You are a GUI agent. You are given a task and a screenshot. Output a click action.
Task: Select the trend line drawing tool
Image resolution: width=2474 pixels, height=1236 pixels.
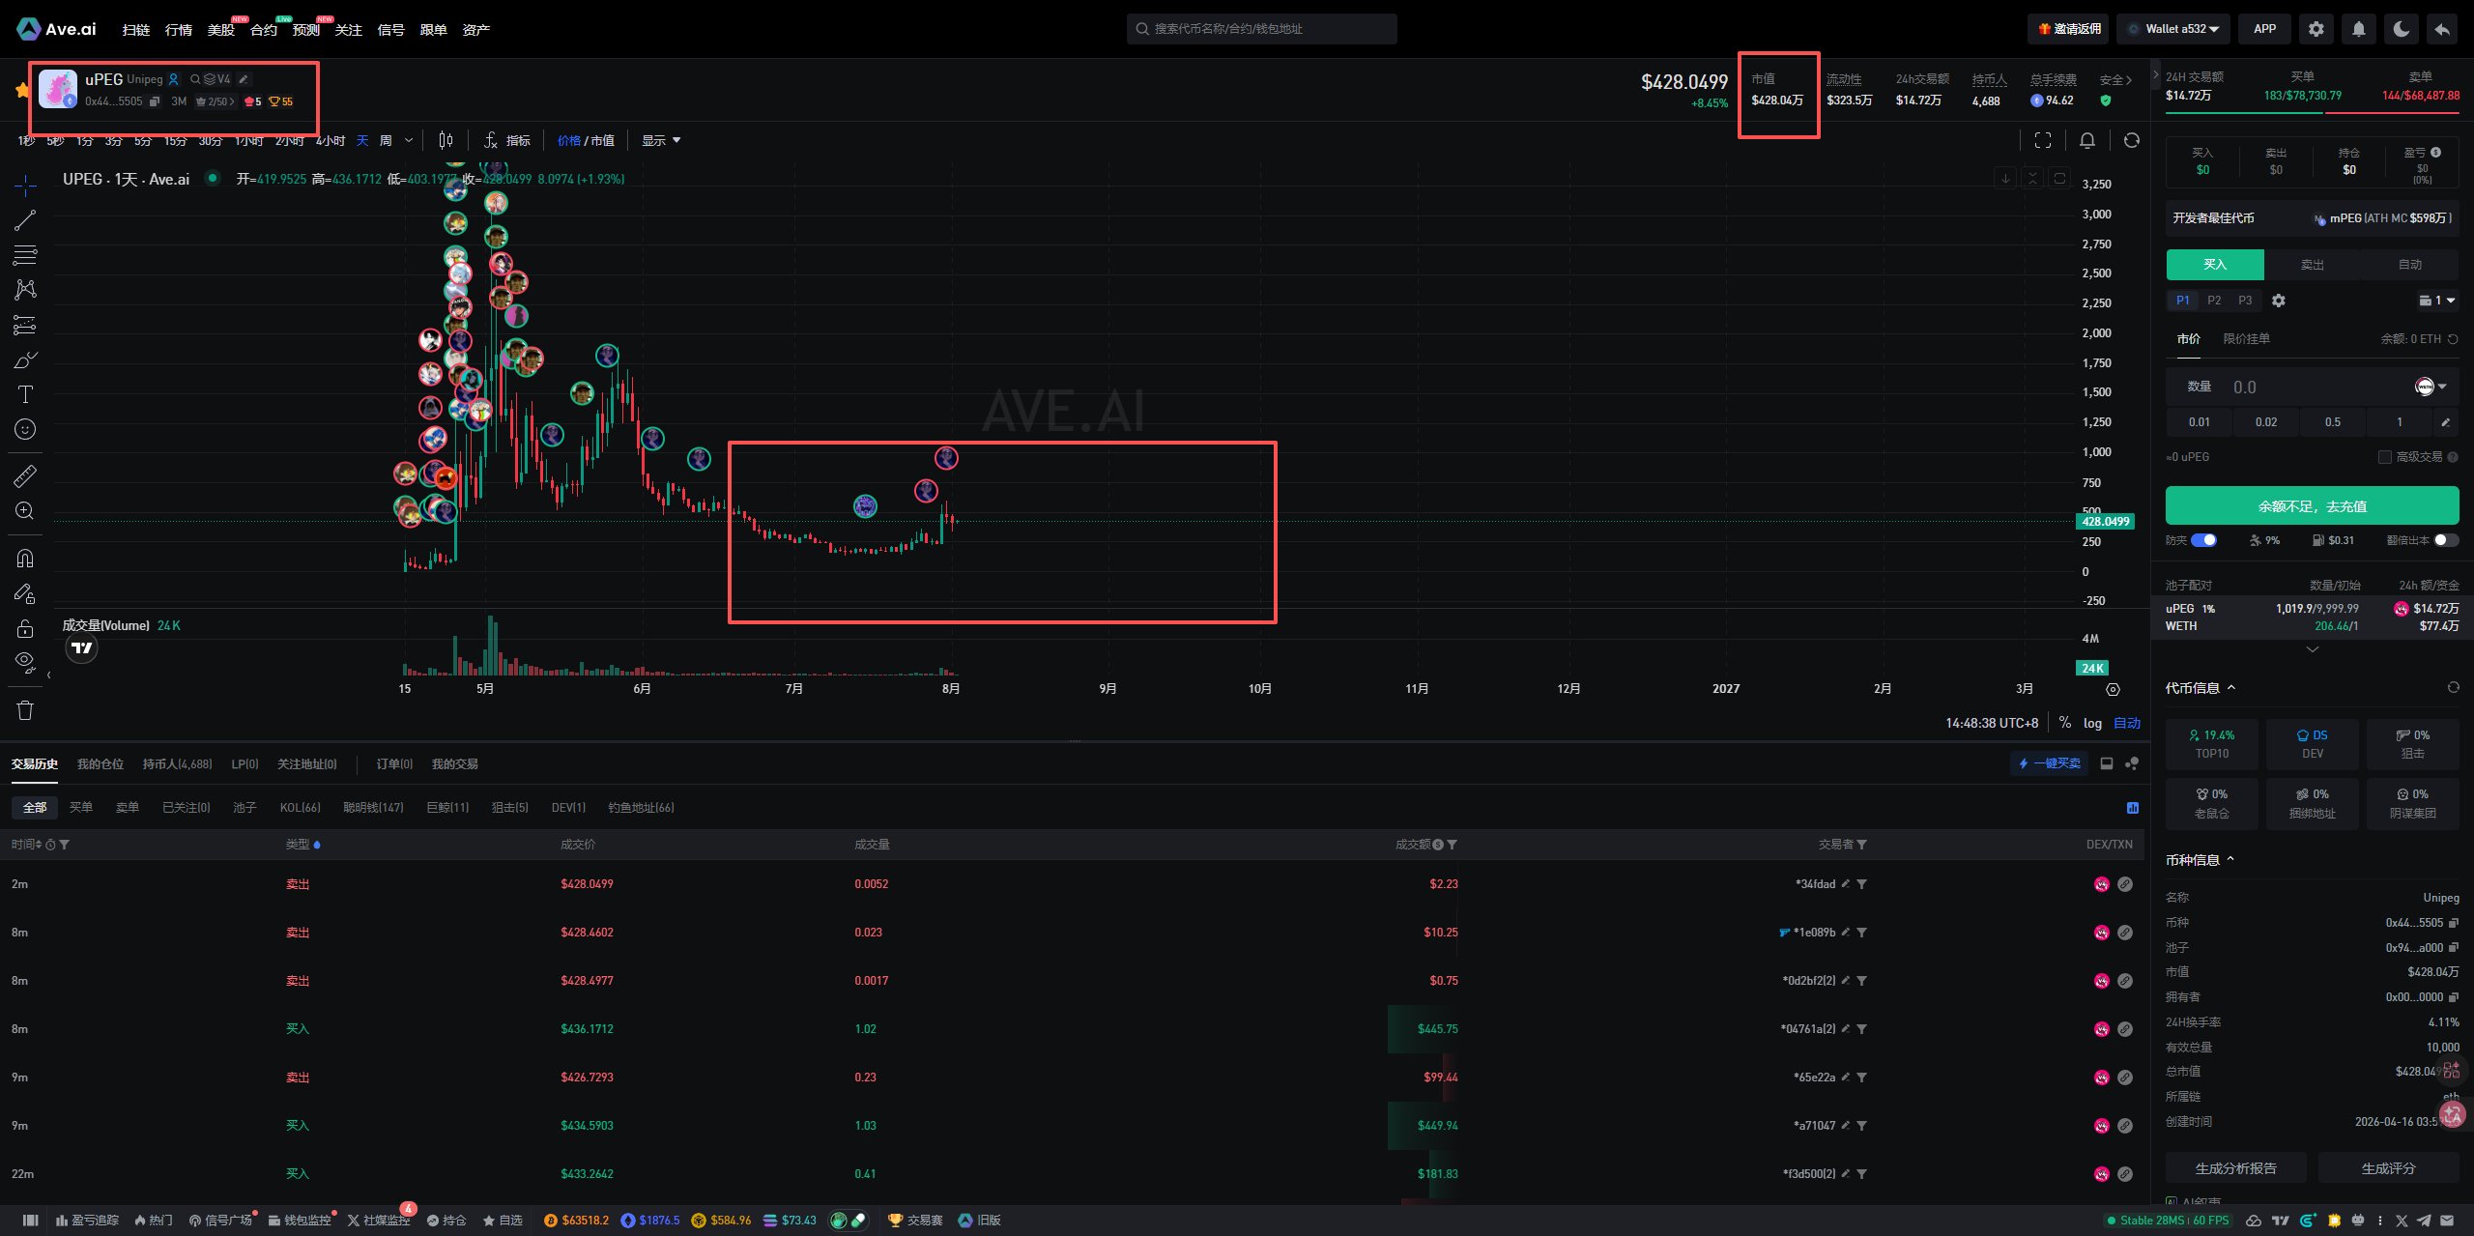coord(25,220)
